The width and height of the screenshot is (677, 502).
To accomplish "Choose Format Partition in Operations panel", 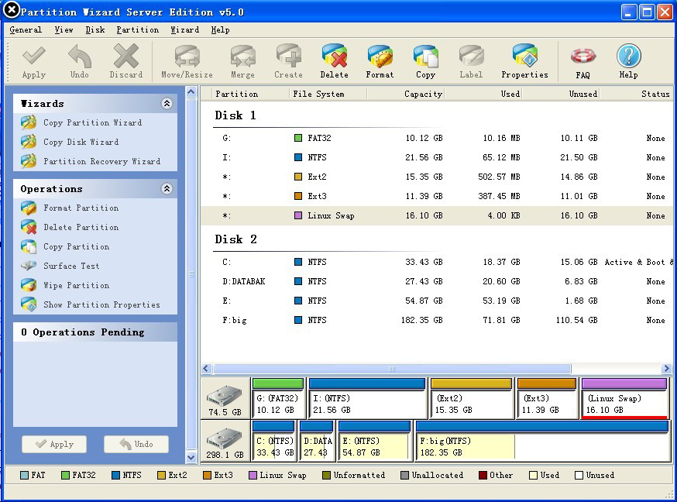I will point(70,208).
